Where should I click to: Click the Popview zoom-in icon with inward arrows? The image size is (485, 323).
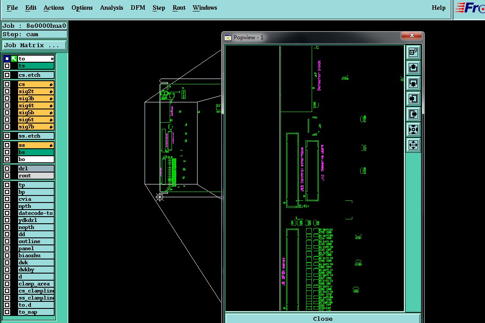[x=413, y=129]
